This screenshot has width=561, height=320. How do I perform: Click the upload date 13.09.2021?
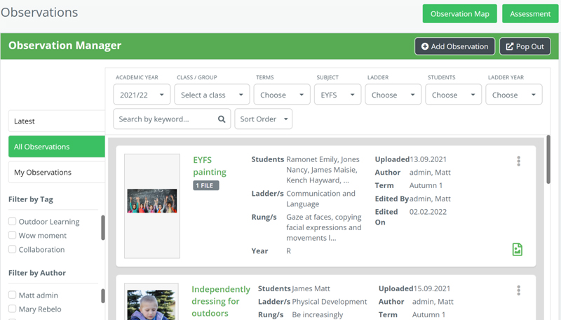pyautogui.click(x=428, y=159)
